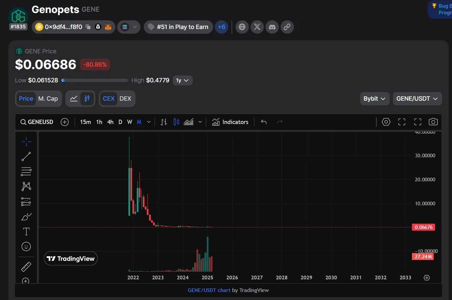Expand the GENE/USDT pair dropdown
This screenshot has width=452, height=300.
click(417, 99)
